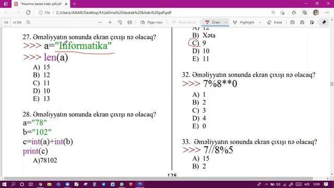Toggle the pin toolbar icon

pyautogui.click(x=324, y=22)
